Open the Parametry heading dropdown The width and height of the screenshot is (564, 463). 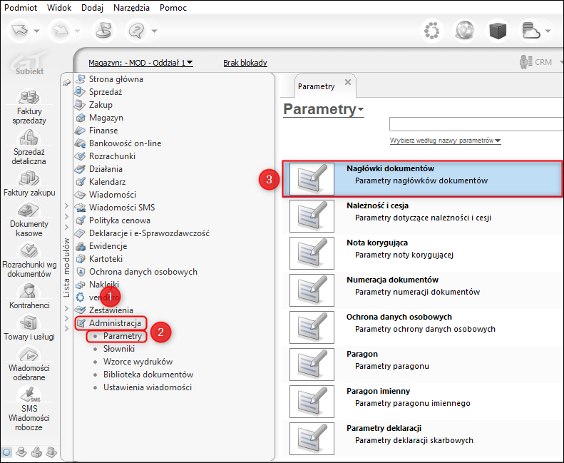coord(324,109)
